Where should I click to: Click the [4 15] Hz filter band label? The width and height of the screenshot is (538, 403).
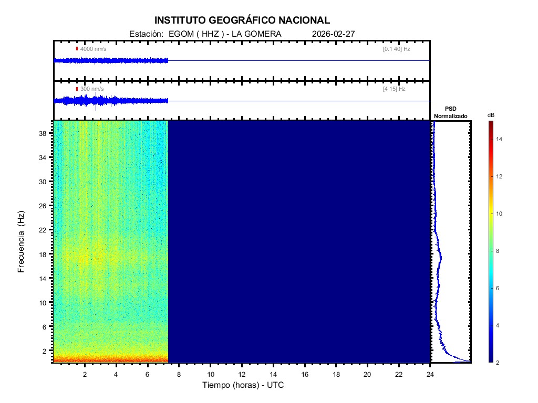coord(394,89)
